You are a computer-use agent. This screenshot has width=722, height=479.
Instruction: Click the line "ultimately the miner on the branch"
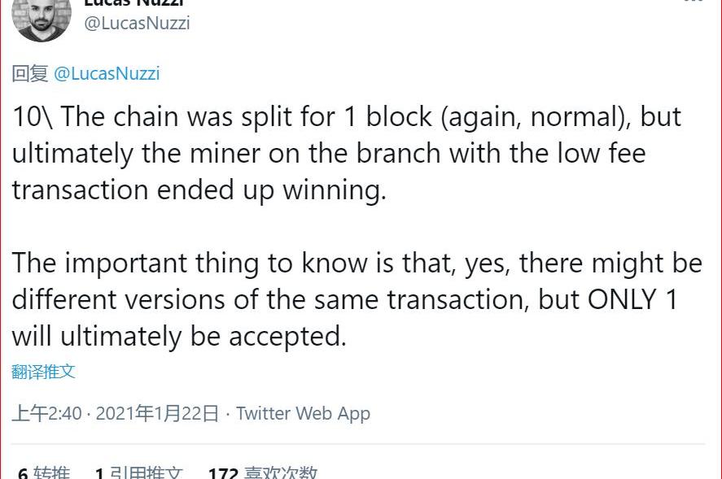pyautogui.click(x=329, y=154)
